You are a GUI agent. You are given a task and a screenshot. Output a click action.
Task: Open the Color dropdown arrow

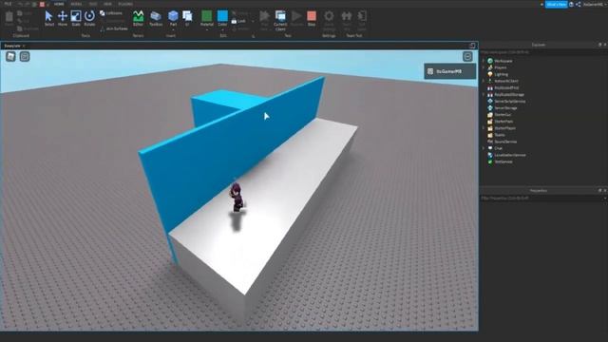(x=222, y=29)
